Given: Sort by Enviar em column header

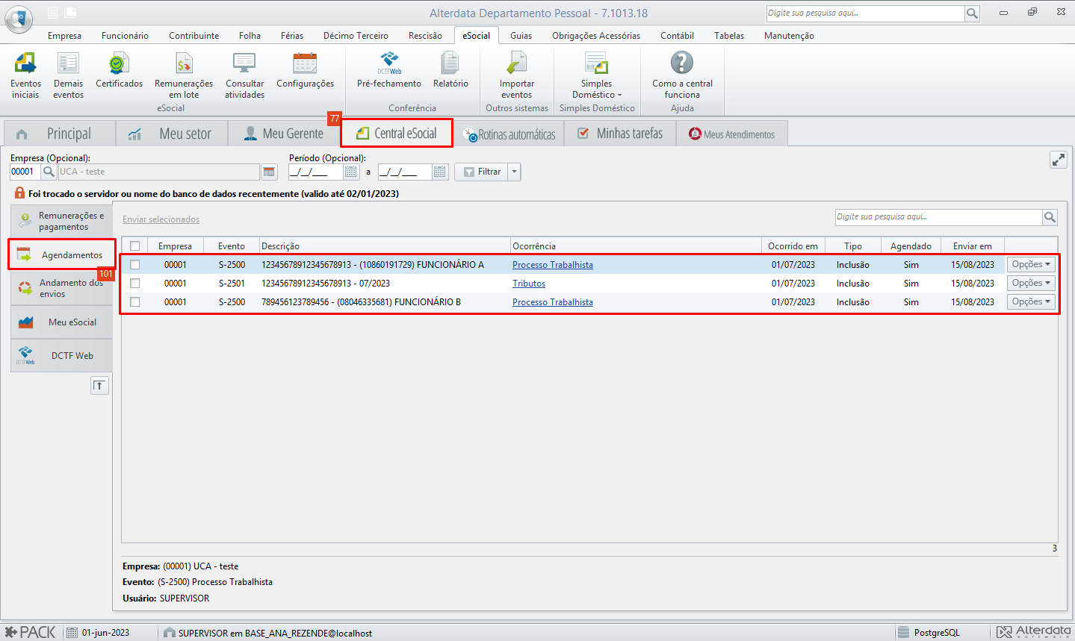Looking at the screenshot, I should (x=972, y=246).
